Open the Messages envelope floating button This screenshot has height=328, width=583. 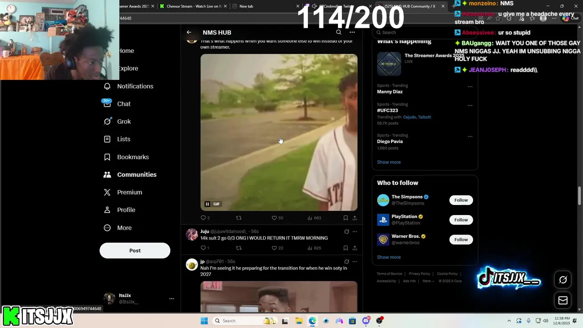coord(563,300)
